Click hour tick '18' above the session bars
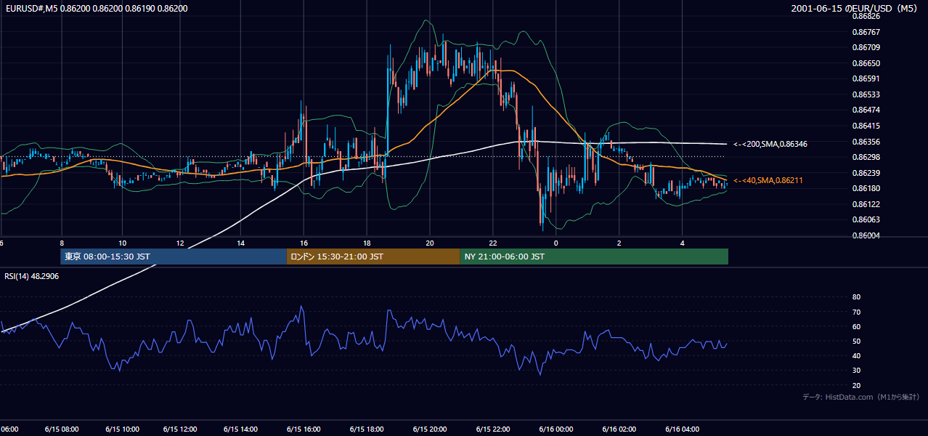The height and width of the screenshot is (436, 928). coord(367,243)
